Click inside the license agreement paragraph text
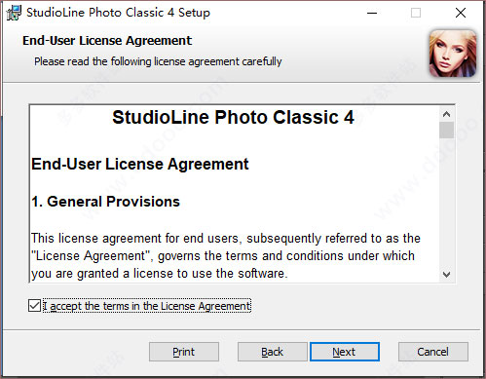The height and width of the screenshot is (379, 486). click(226, 256)
